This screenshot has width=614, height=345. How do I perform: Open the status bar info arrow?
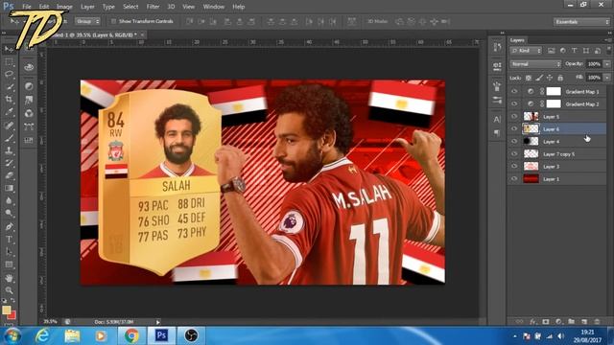pyautogui.click(x=157, y=322)
